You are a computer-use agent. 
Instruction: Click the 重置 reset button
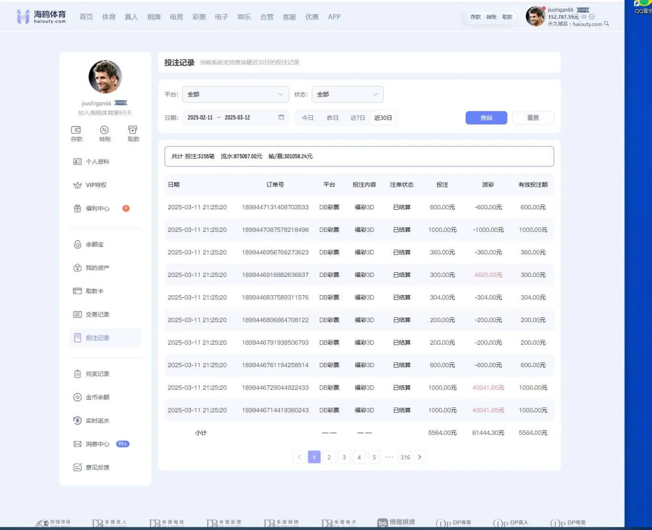click(533, 118)
